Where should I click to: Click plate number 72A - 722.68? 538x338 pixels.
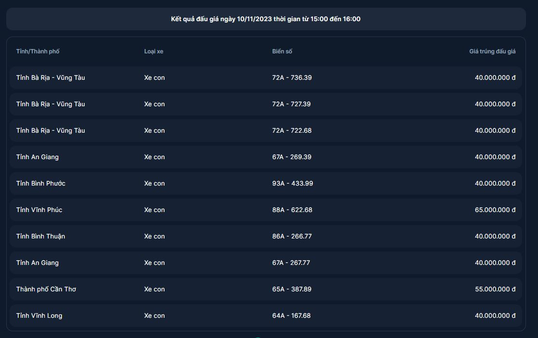292,130
